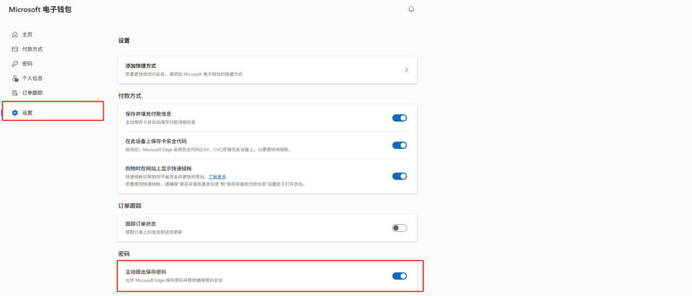Go to 订单跟踪 in sidebar

coord(32,93)
